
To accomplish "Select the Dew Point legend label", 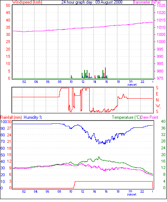I will 149,117.
